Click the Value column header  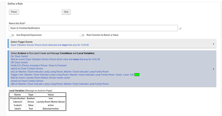click(51, 95)
